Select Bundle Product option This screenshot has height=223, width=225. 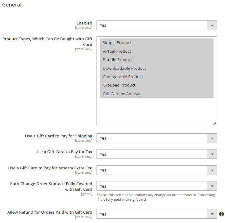[157, 60]
